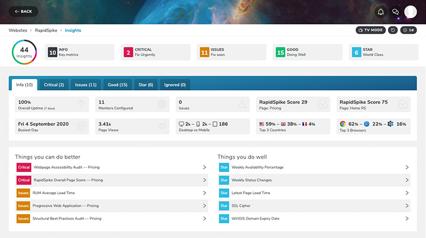Open the 1d time range selector
Image resolution: width=426 pixels, height=238 pixels.
(408, 30)
